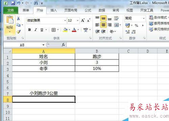The image size is (169, 121).
Task: Click the Copy icon
Action: click(x=18, y=25)
